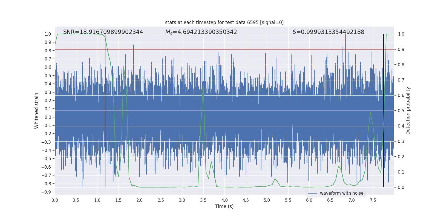Click the blue line sample in legend
The width and height of the screenshot is (438, 219).
(313, 193)
